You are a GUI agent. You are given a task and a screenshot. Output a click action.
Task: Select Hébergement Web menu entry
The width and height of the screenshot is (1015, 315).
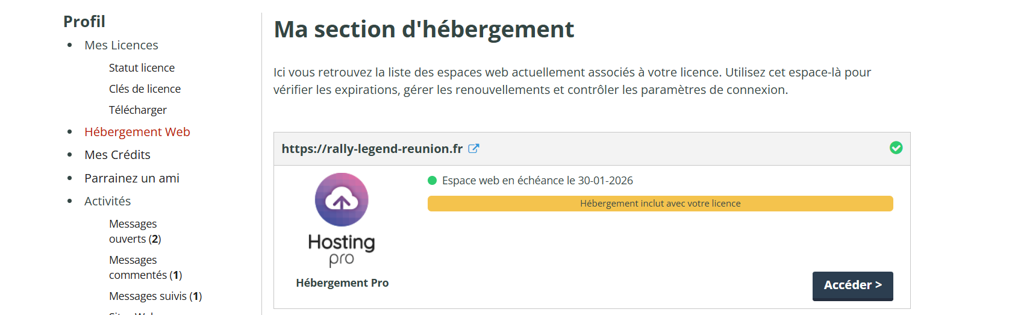tap(137, 132)
